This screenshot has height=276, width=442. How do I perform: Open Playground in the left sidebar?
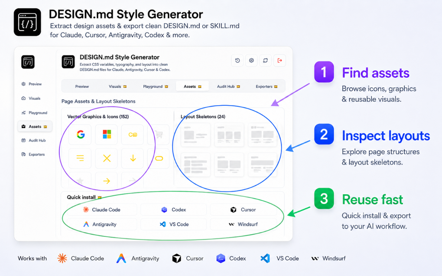pyautogui.click(x=34, y=113)
